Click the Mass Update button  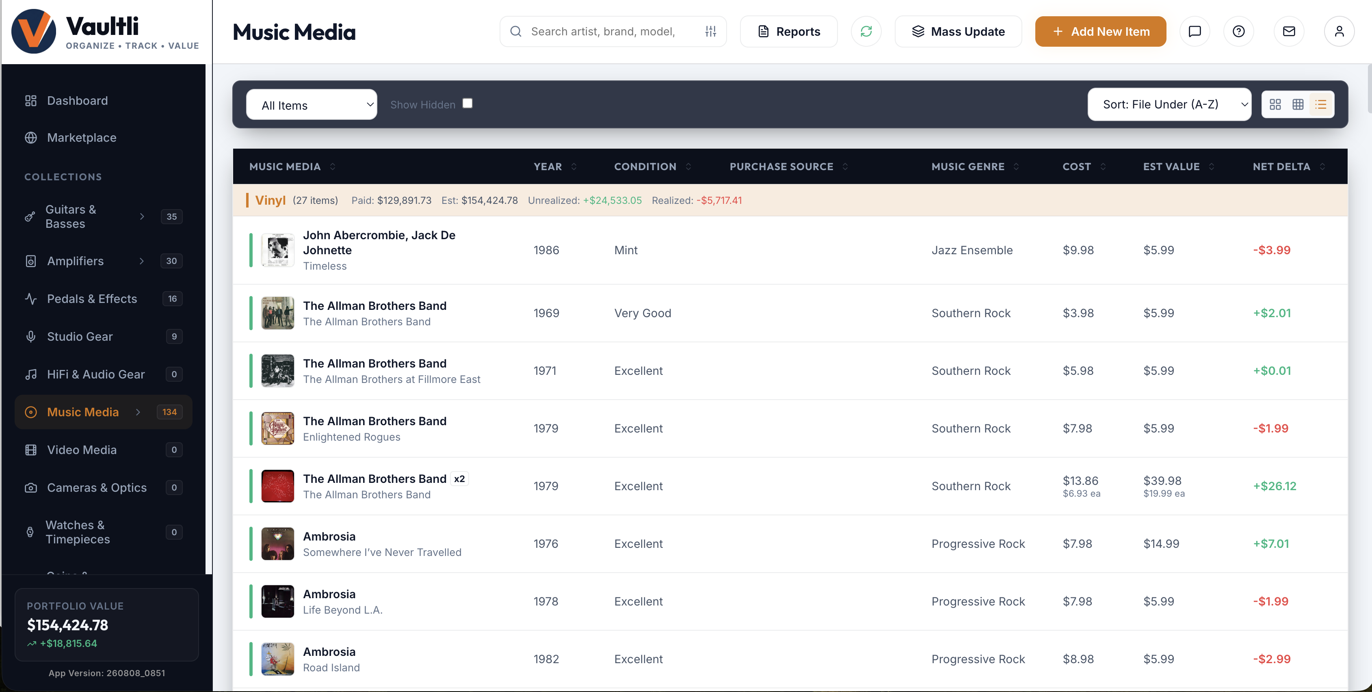(x=958, y=31)
